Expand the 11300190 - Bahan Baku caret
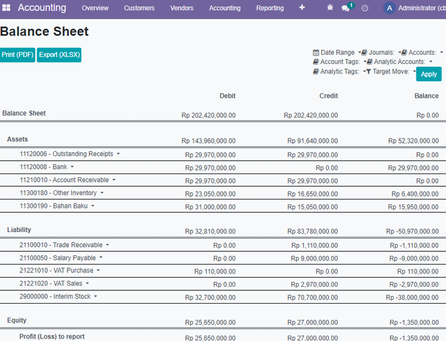The width and height of the screenshot is (446, 341). [93, 206]
